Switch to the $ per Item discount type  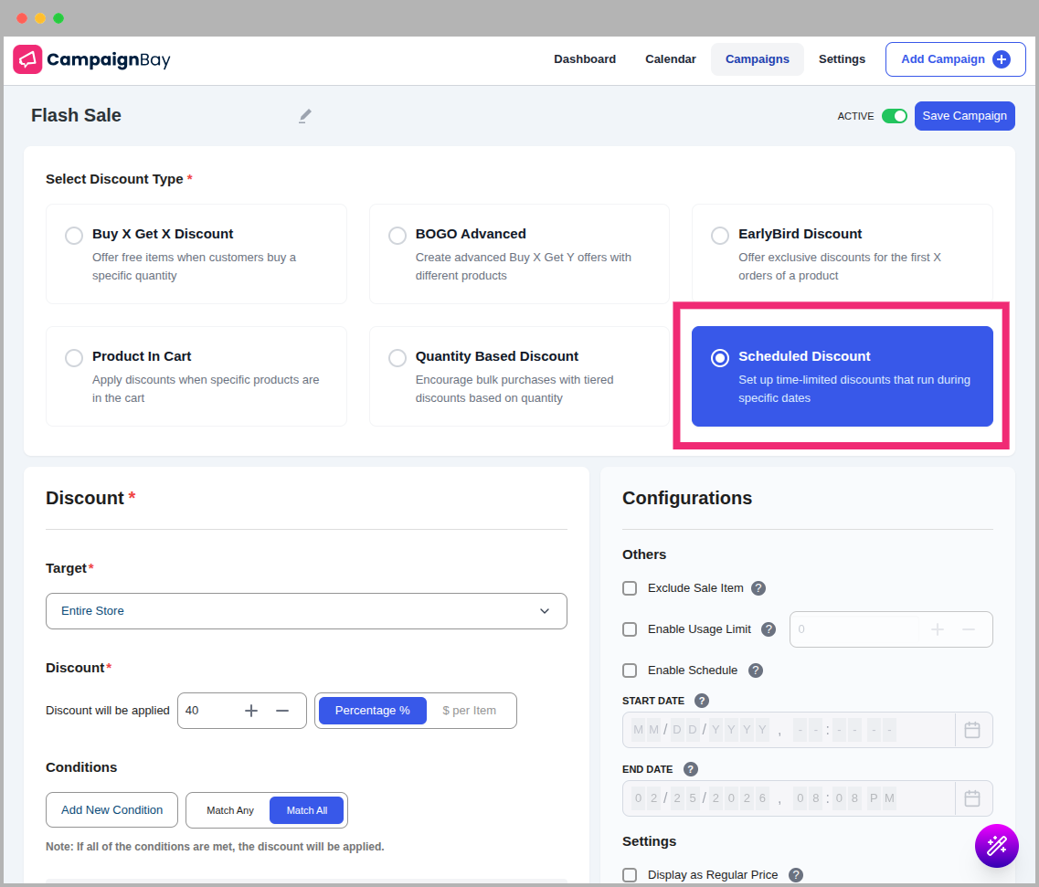click(469, 711)
